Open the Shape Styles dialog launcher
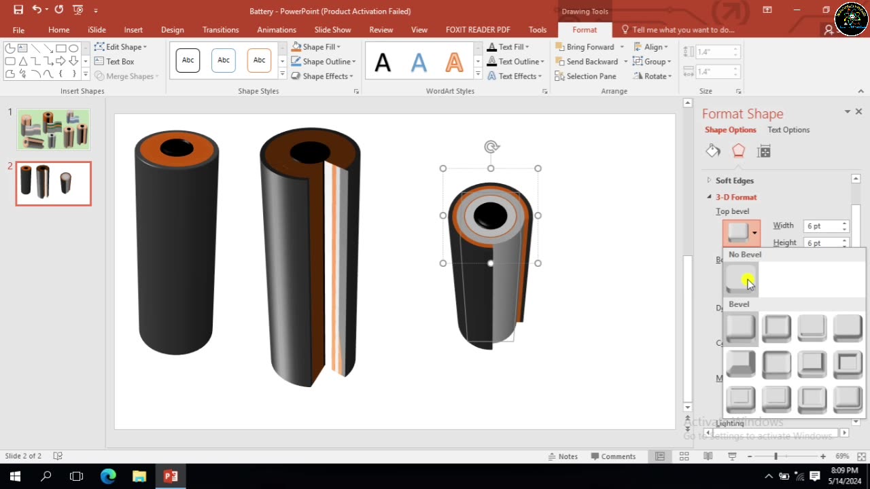The image size is (870, 489). click(356, 91)
